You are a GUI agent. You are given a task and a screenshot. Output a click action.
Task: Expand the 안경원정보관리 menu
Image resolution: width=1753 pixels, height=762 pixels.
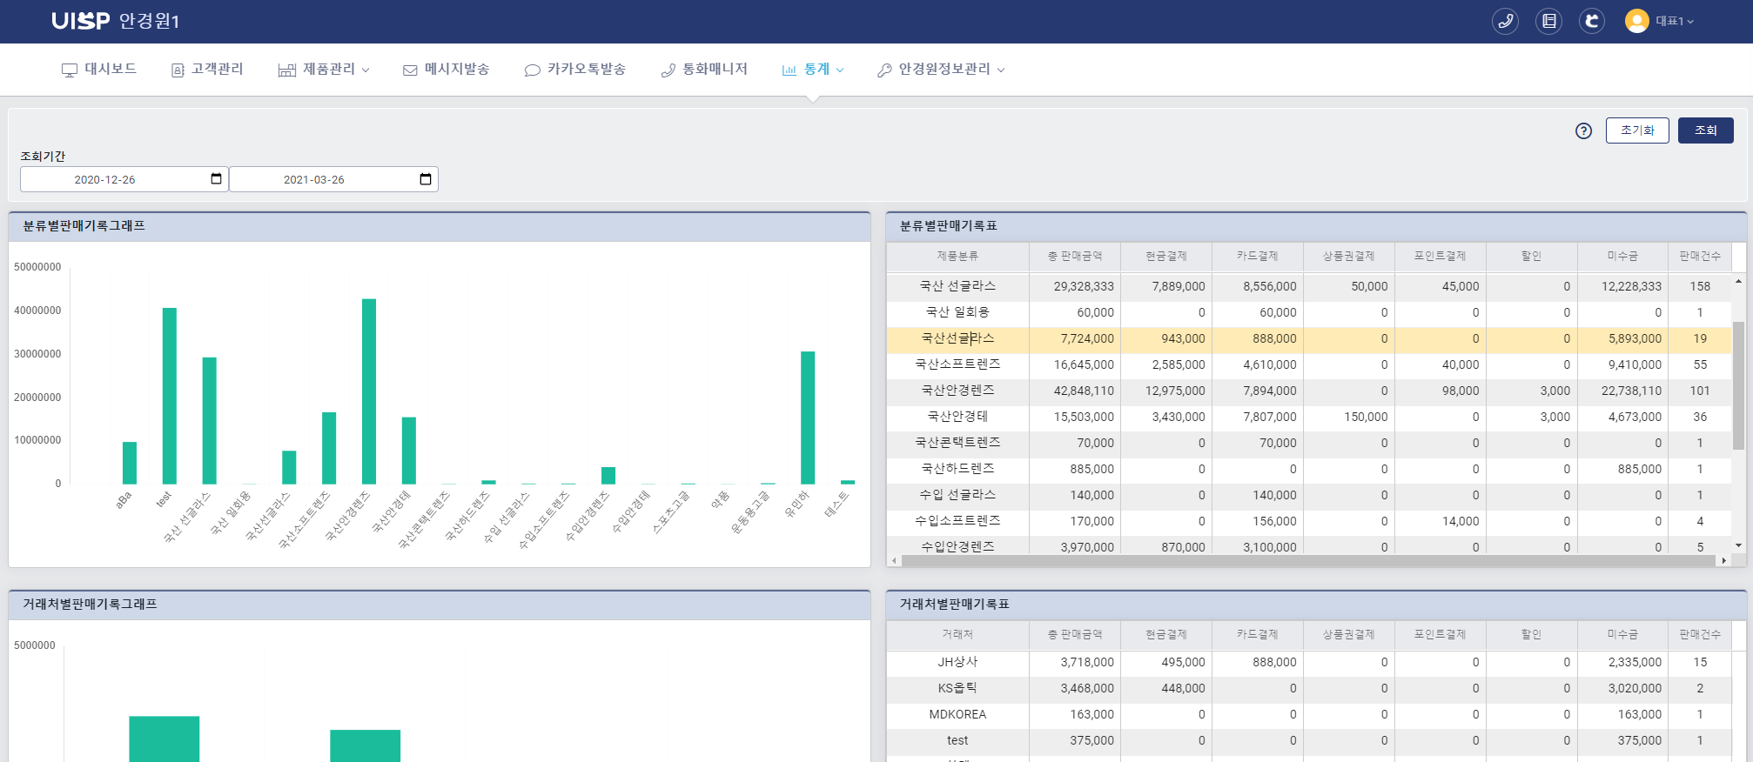pos(941,70)
